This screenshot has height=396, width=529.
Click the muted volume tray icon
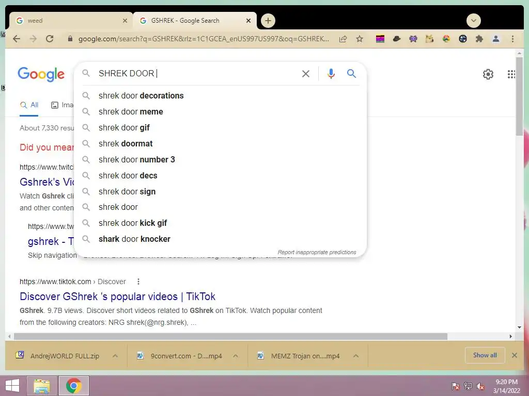[480, 386]
